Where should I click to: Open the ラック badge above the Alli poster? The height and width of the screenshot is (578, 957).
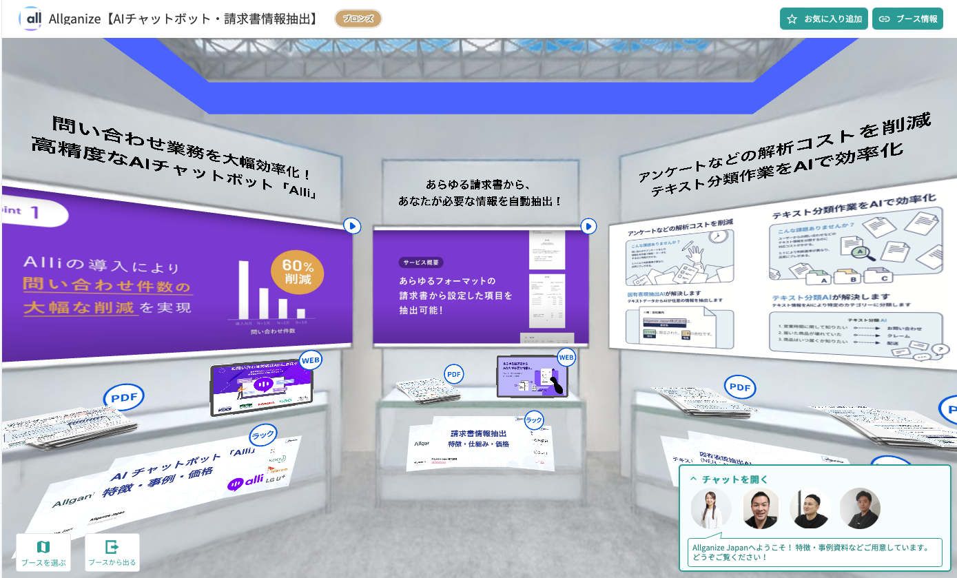263,435
